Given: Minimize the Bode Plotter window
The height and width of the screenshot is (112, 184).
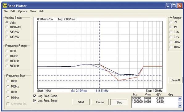Looking at the screenshot, I should 168,6.
